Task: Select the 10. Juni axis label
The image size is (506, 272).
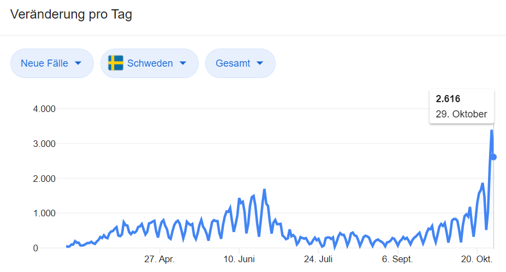Action: pos(239,259)
